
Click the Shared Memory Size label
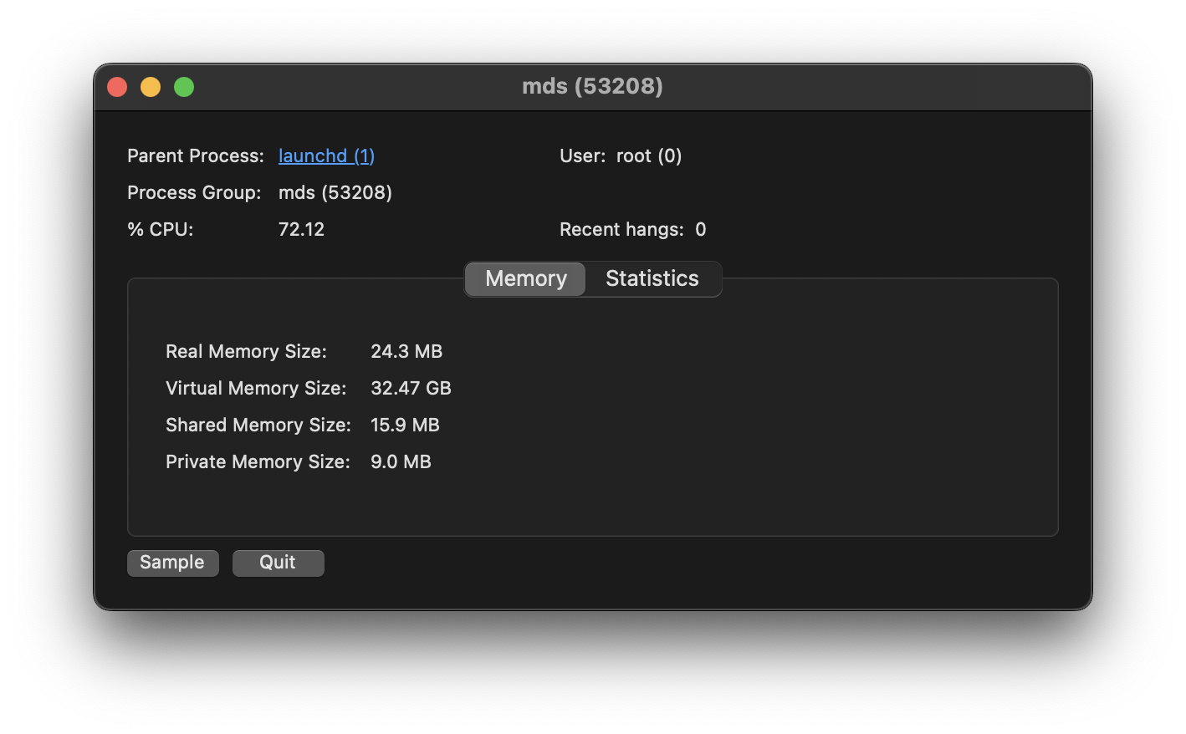point(258,425)
